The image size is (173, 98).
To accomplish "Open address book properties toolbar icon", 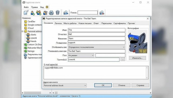I will pos(45,13).
